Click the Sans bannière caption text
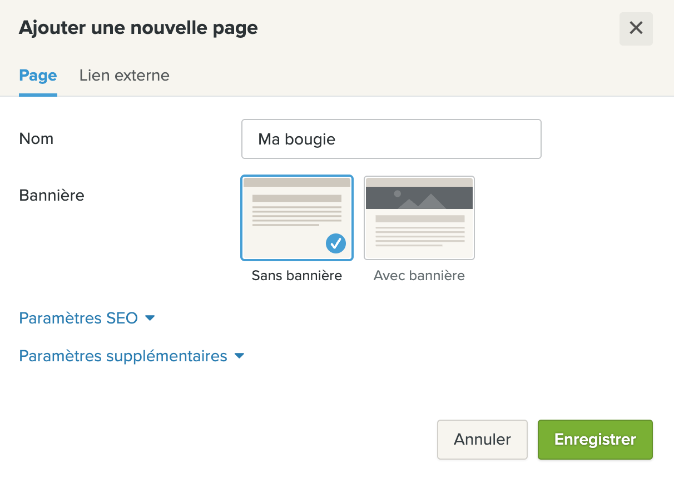This screenshot has width=674, height=478. tap(297, 276)
